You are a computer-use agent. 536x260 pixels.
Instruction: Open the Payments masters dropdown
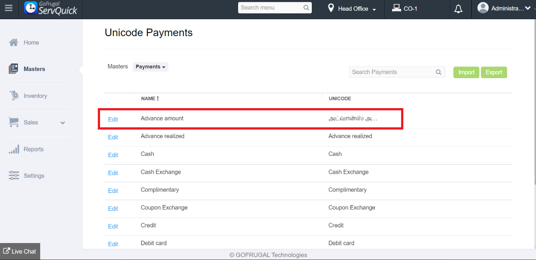151,67
